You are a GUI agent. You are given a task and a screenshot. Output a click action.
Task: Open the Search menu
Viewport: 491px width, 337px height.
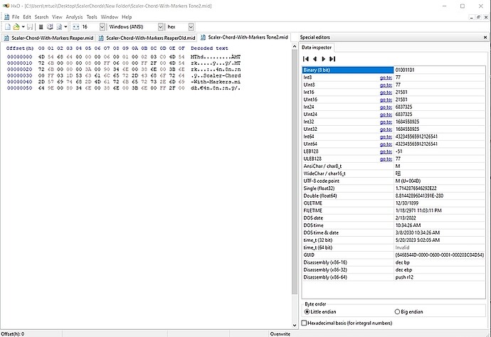click(x=41, y=17)
